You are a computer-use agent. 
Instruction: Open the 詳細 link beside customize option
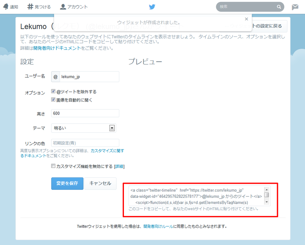pyautogui.click(x=119, y=166)
